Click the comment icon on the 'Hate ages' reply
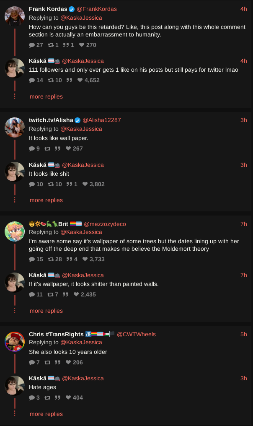Viewport: 253px width, 426px height. click(32, 398)
